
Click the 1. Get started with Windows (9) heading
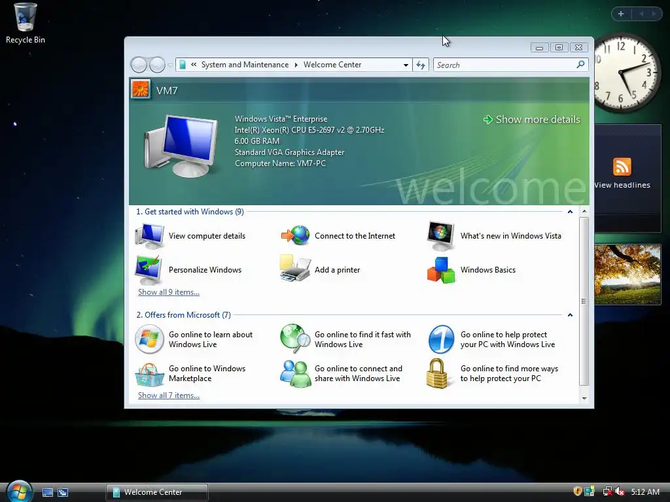pyautogui.click(x=190, y=212)
